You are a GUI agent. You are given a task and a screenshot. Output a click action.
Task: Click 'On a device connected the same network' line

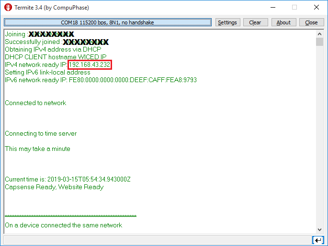(x=63, y=225)
